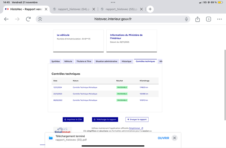Close the rapport_histovec (54) tab
The width and height of the screenshot is (226, 148).
click(94, 9)
